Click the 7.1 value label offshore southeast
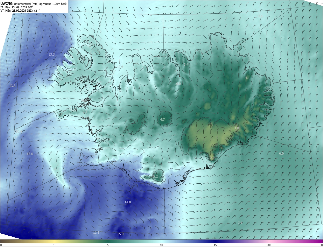This screenshot has height=247, width=323. pos(240,223)
